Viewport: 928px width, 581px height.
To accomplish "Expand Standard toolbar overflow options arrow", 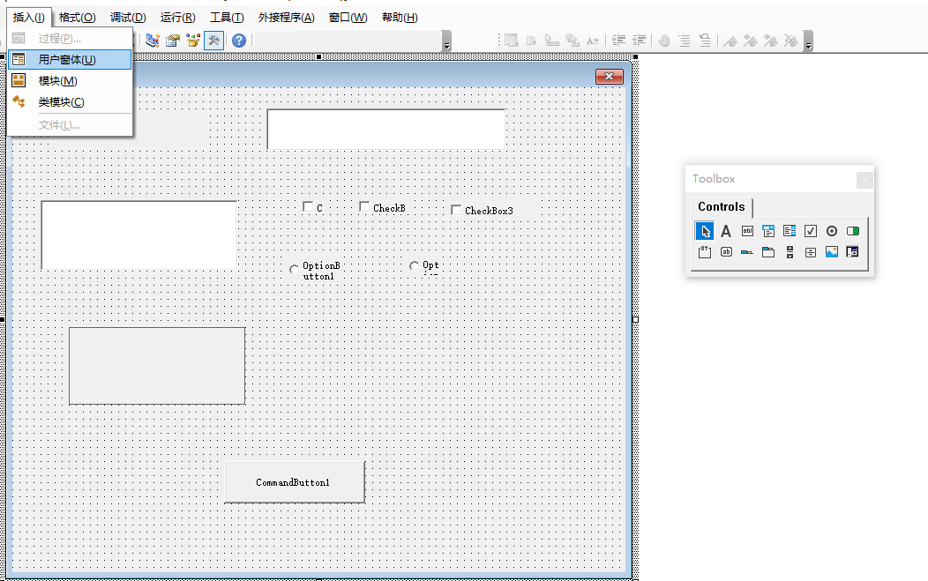I will [x=447, y=41].
